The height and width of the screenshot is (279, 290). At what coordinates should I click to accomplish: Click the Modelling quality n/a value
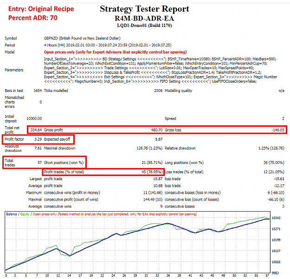coord(281,91)
